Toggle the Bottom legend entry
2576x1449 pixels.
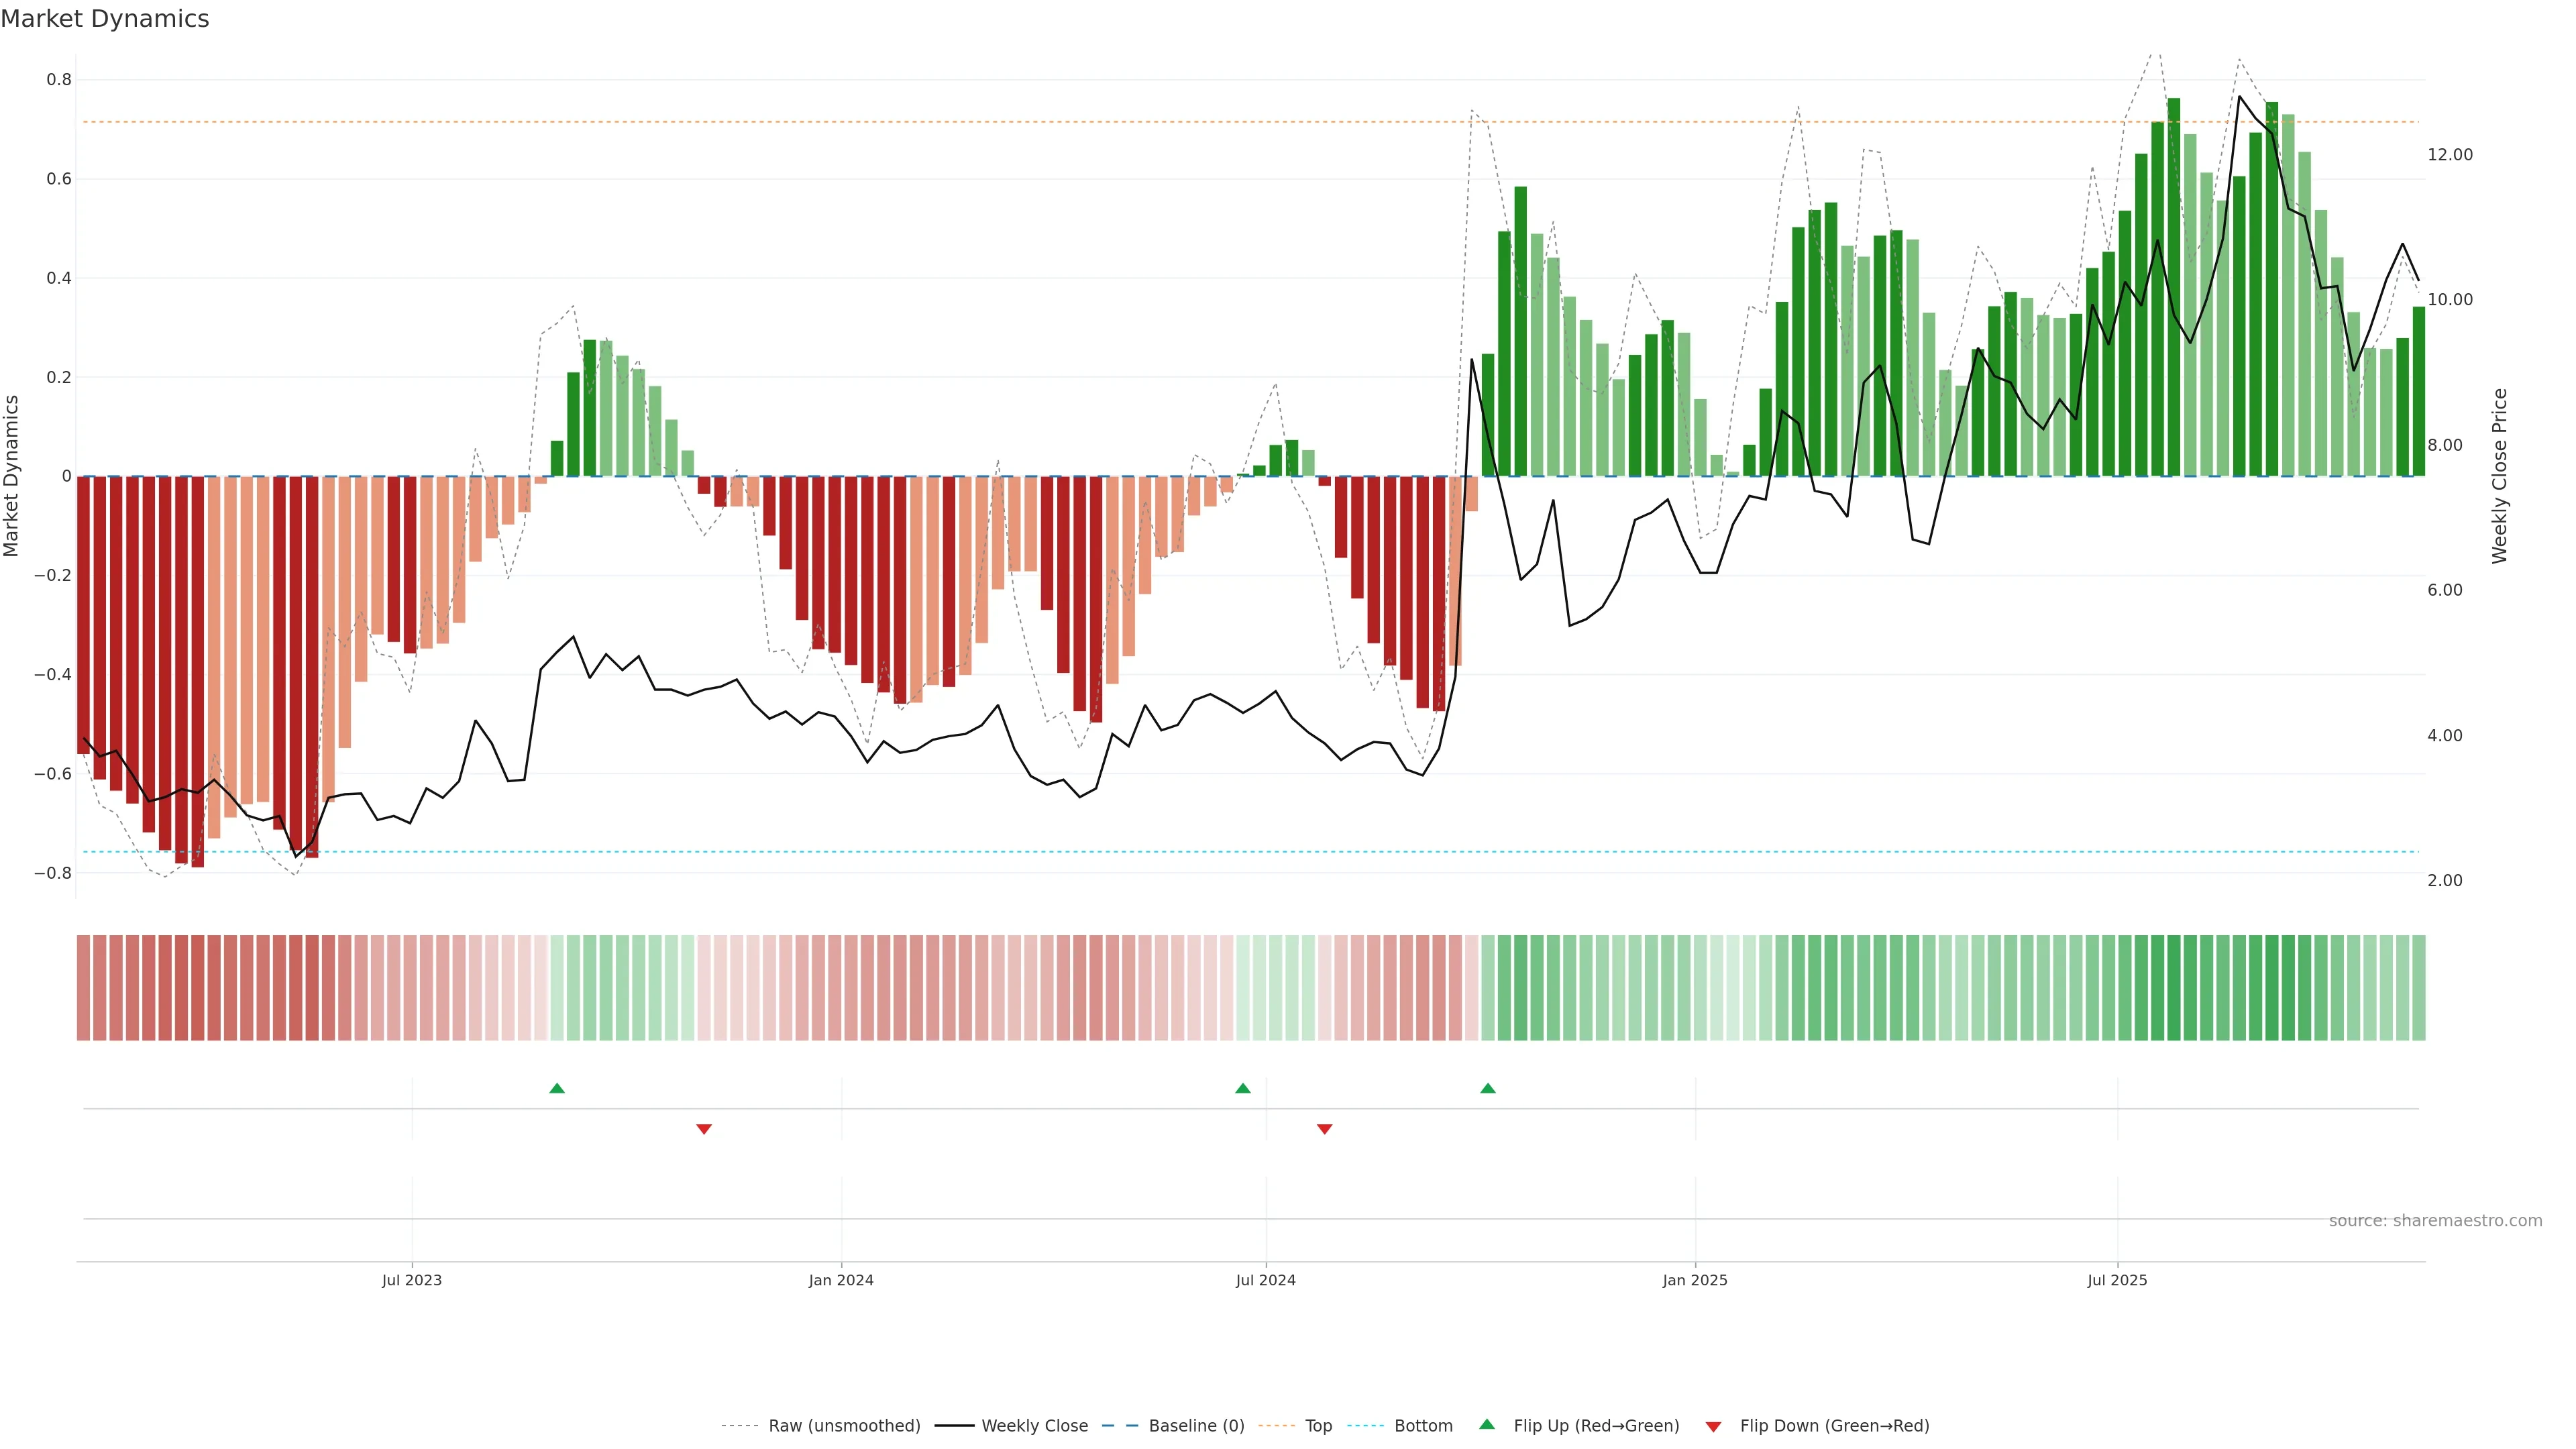1423,1426
